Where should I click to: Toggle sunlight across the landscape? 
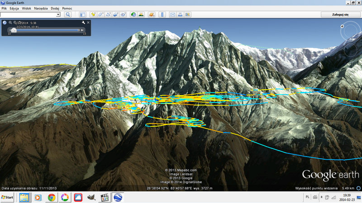(141, 14)
